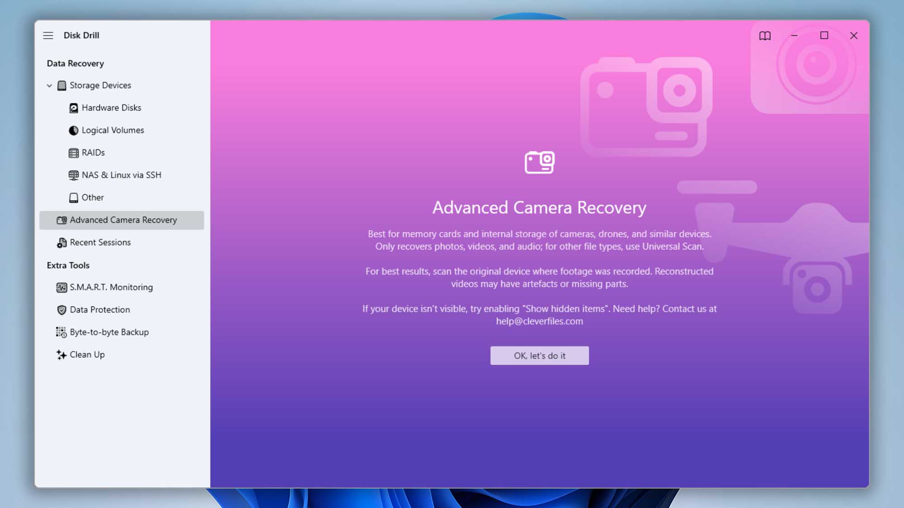The width and height of the screenshot is (904, 508).
Task: Select Storage Devices tree item
Action: point(100,85)
